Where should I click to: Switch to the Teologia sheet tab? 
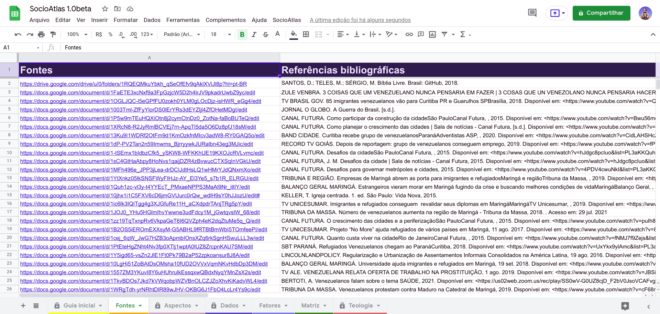tap(361, 305)
